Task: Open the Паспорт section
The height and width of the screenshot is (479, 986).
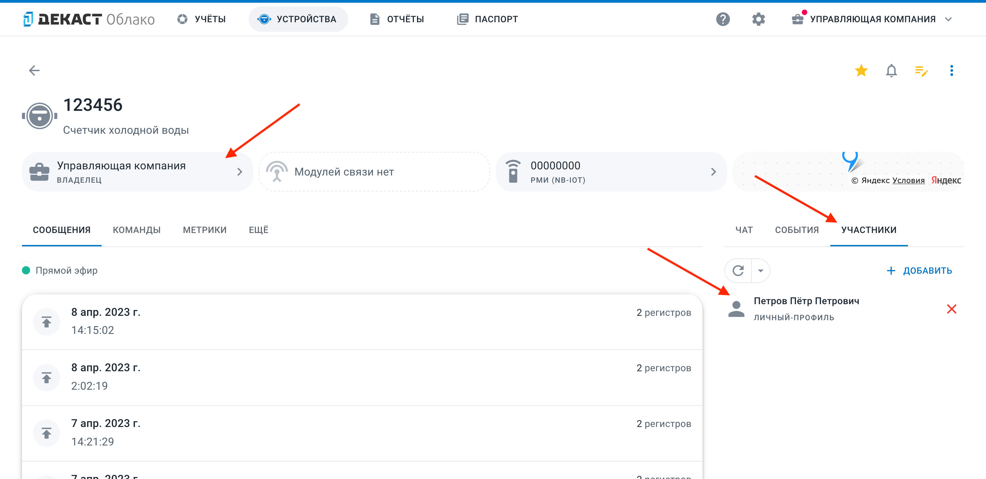Action: tap(487, 19)
